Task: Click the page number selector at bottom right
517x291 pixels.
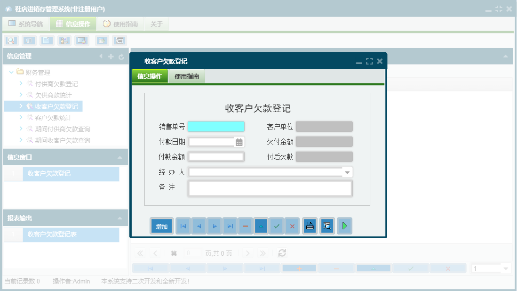Action: [490, 267]
